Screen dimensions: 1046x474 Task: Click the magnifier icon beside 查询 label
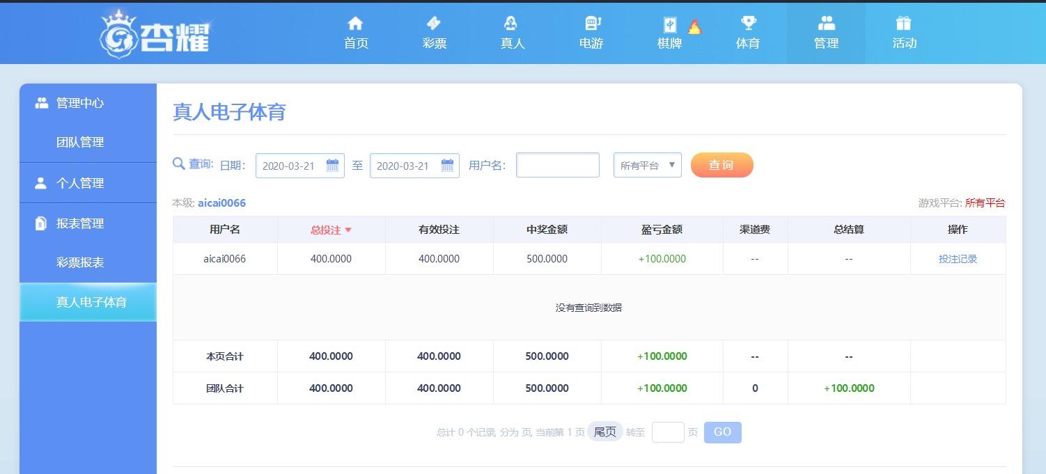pos(178,164)
